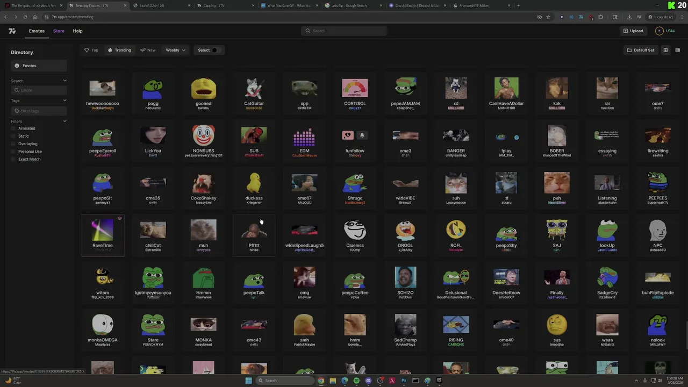The image size is (688, 387).
Task: Open the Help navigation item
Action: (x=77, y=31)
